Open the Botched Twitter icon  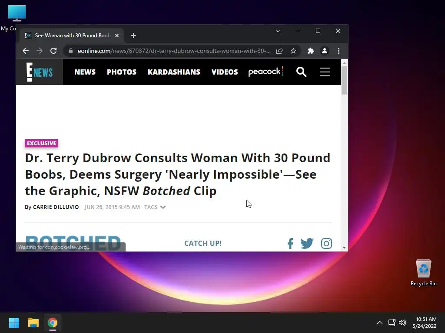coord(307,243)
